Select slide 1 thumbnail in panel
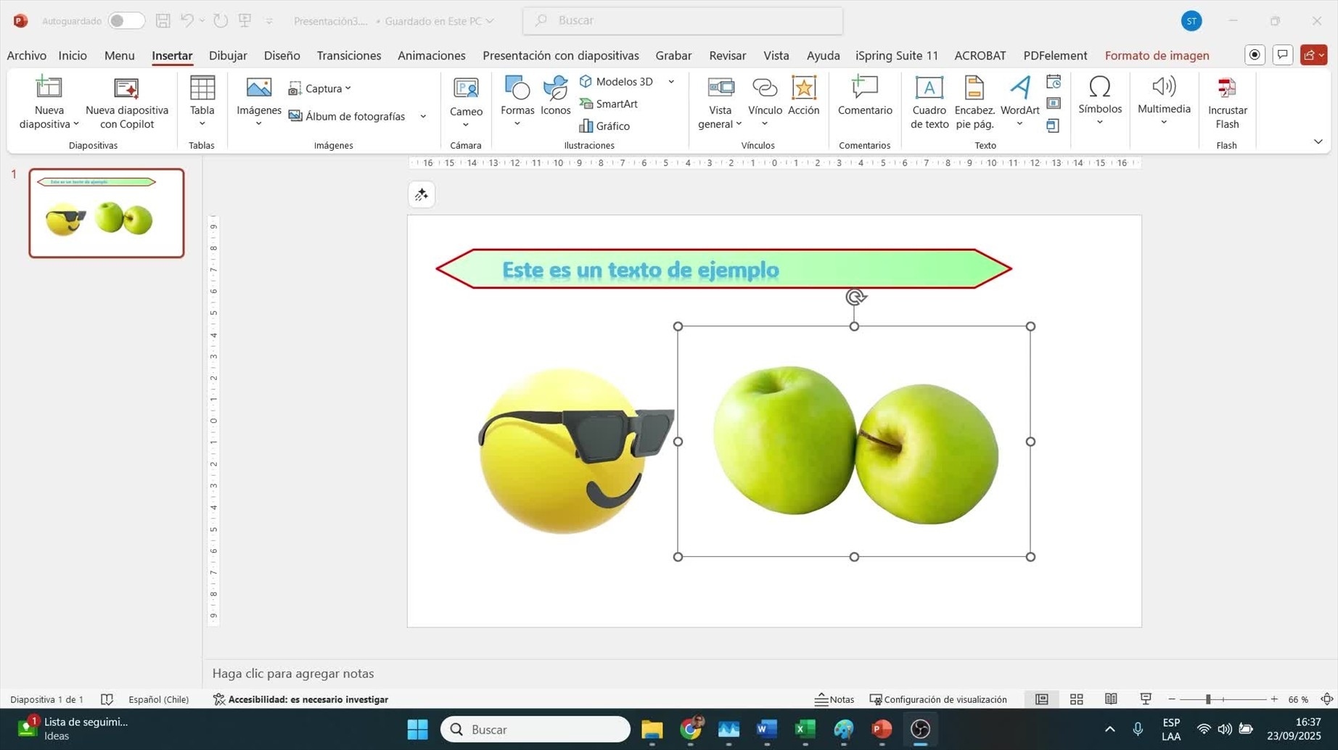The width and height of the screenshot is (1338, 750). pos(107,213)
